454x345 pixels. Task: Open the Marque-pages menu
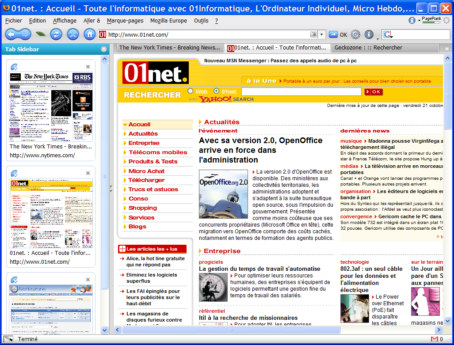pos(125,21)
